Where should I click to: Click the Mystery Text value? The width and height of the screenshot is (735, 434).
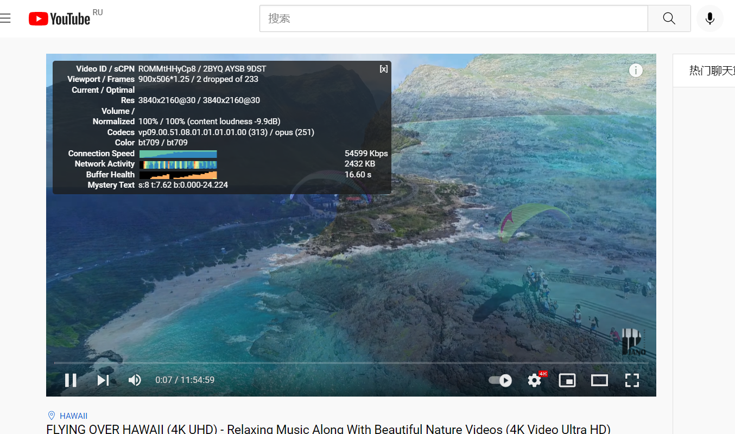coord(183,185)
